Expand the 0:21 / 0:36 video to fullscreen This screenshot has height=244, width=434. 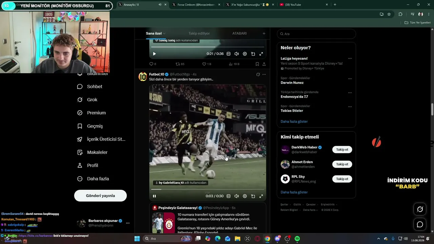(x=261, y=54)
